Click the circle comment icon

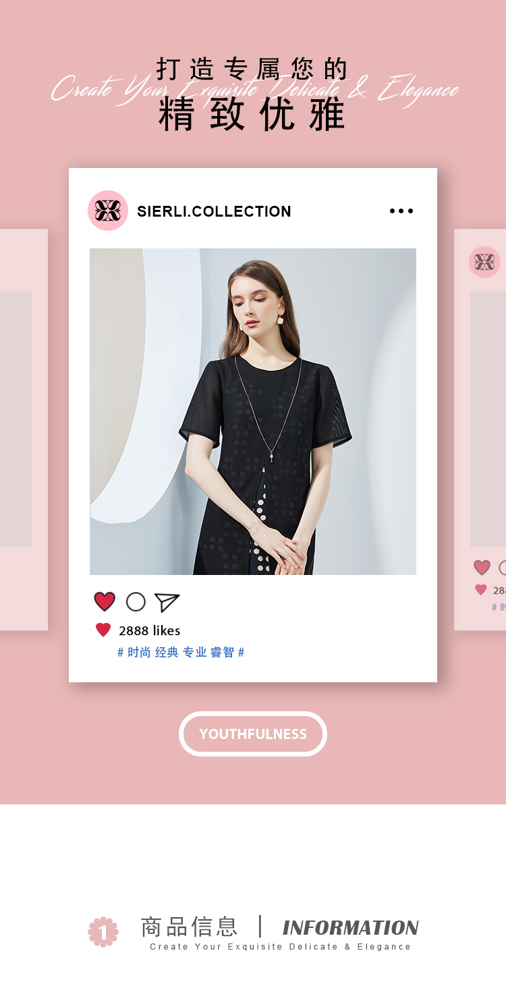point(136,601)
